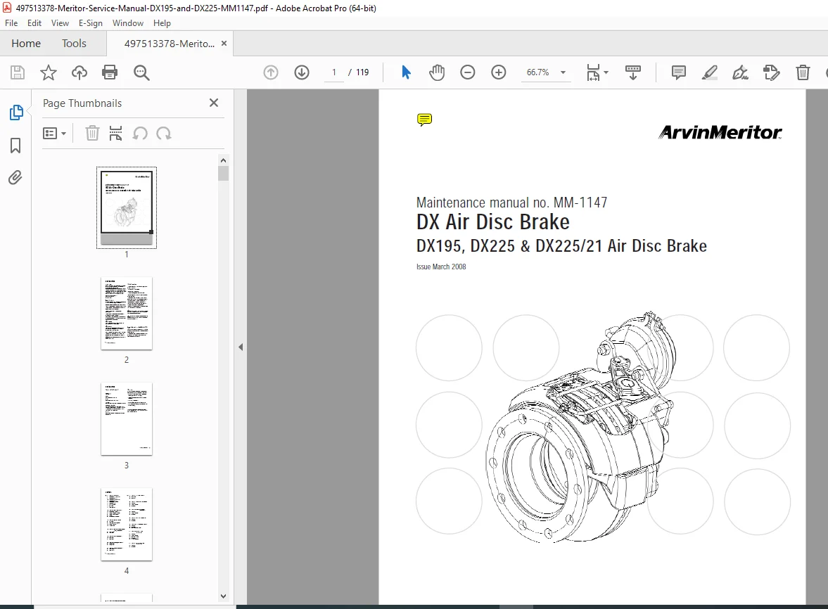Open the Edit menu

click(x=34, y=23)
